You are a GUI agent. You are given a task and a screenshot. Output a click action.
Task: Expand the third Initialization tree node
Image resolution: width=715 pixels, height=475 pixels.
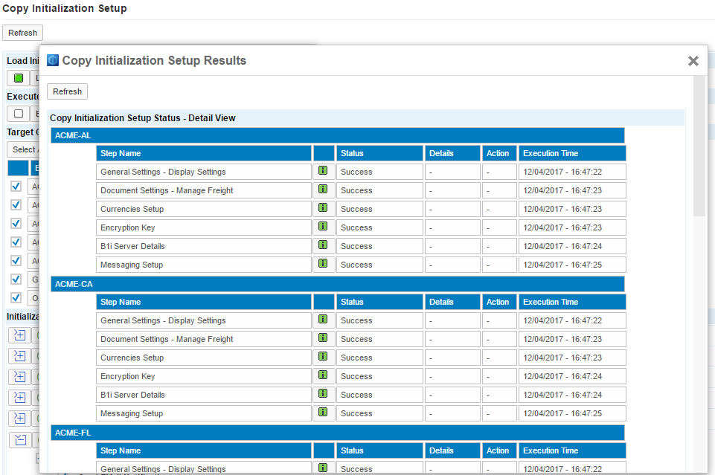click(20, 377)
